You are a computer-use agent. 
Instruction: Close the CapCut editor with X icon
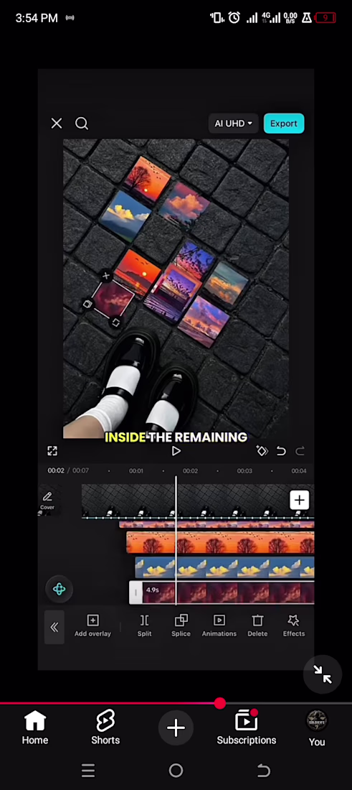pyautogui.click(x=57, y=124)
